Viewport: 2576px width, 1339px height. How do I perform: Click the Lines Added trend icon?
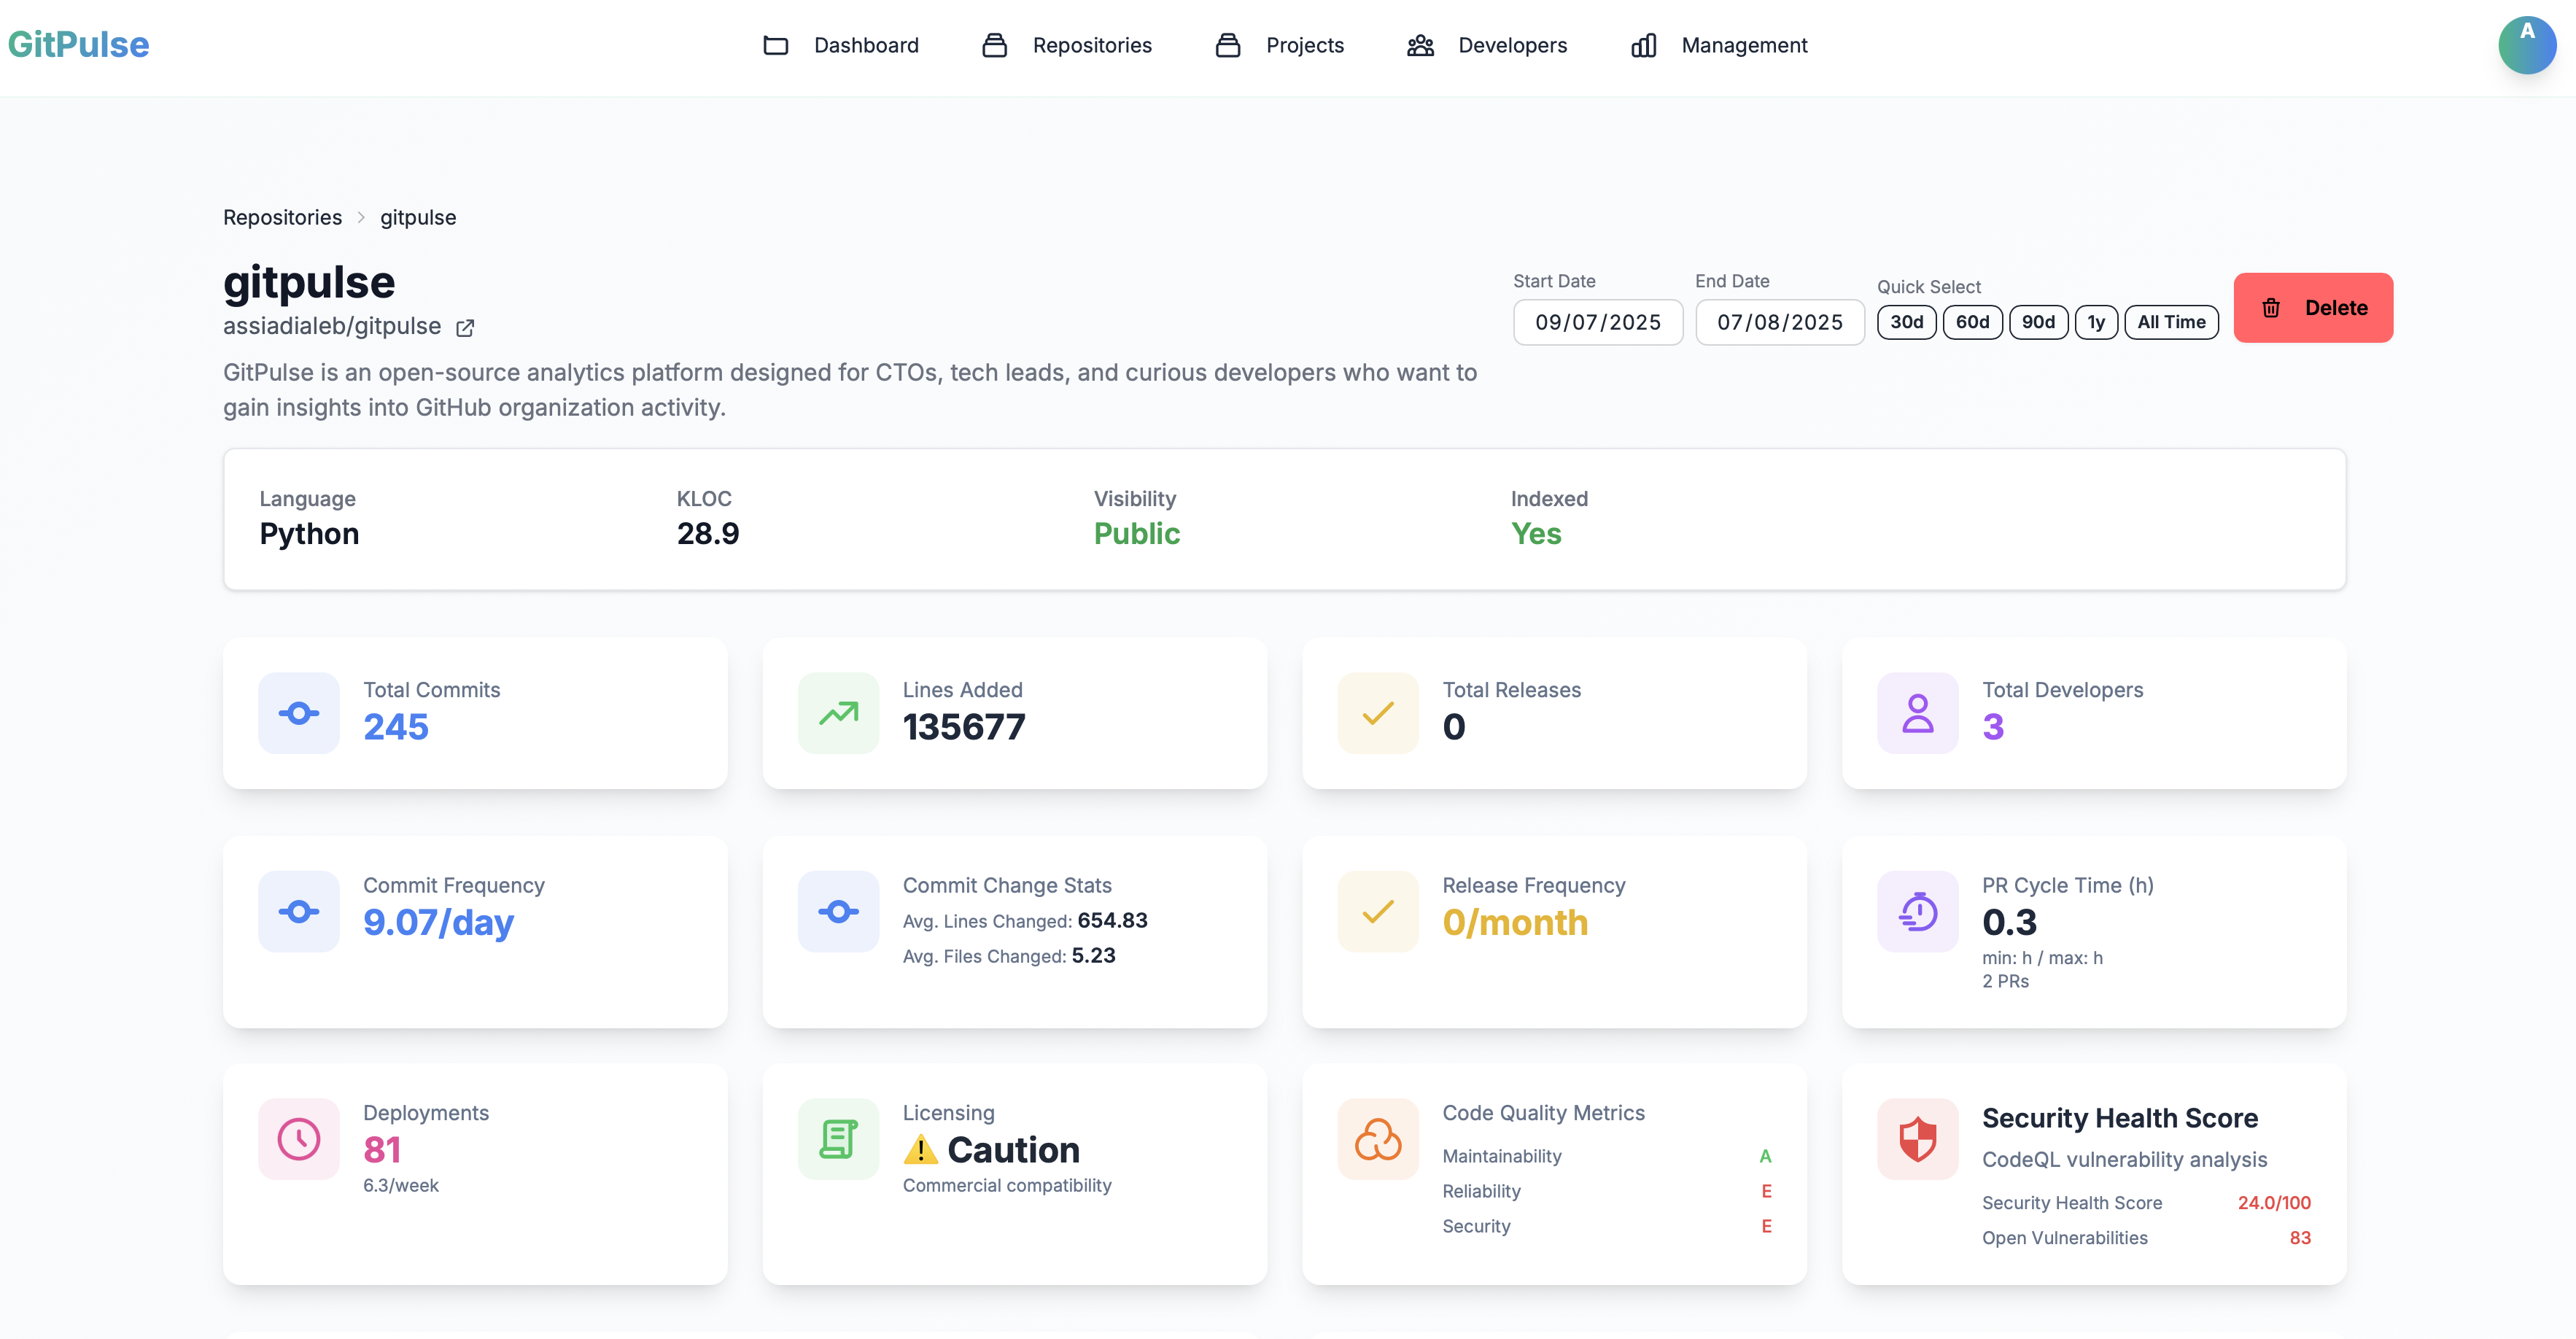tap(839, 713)
